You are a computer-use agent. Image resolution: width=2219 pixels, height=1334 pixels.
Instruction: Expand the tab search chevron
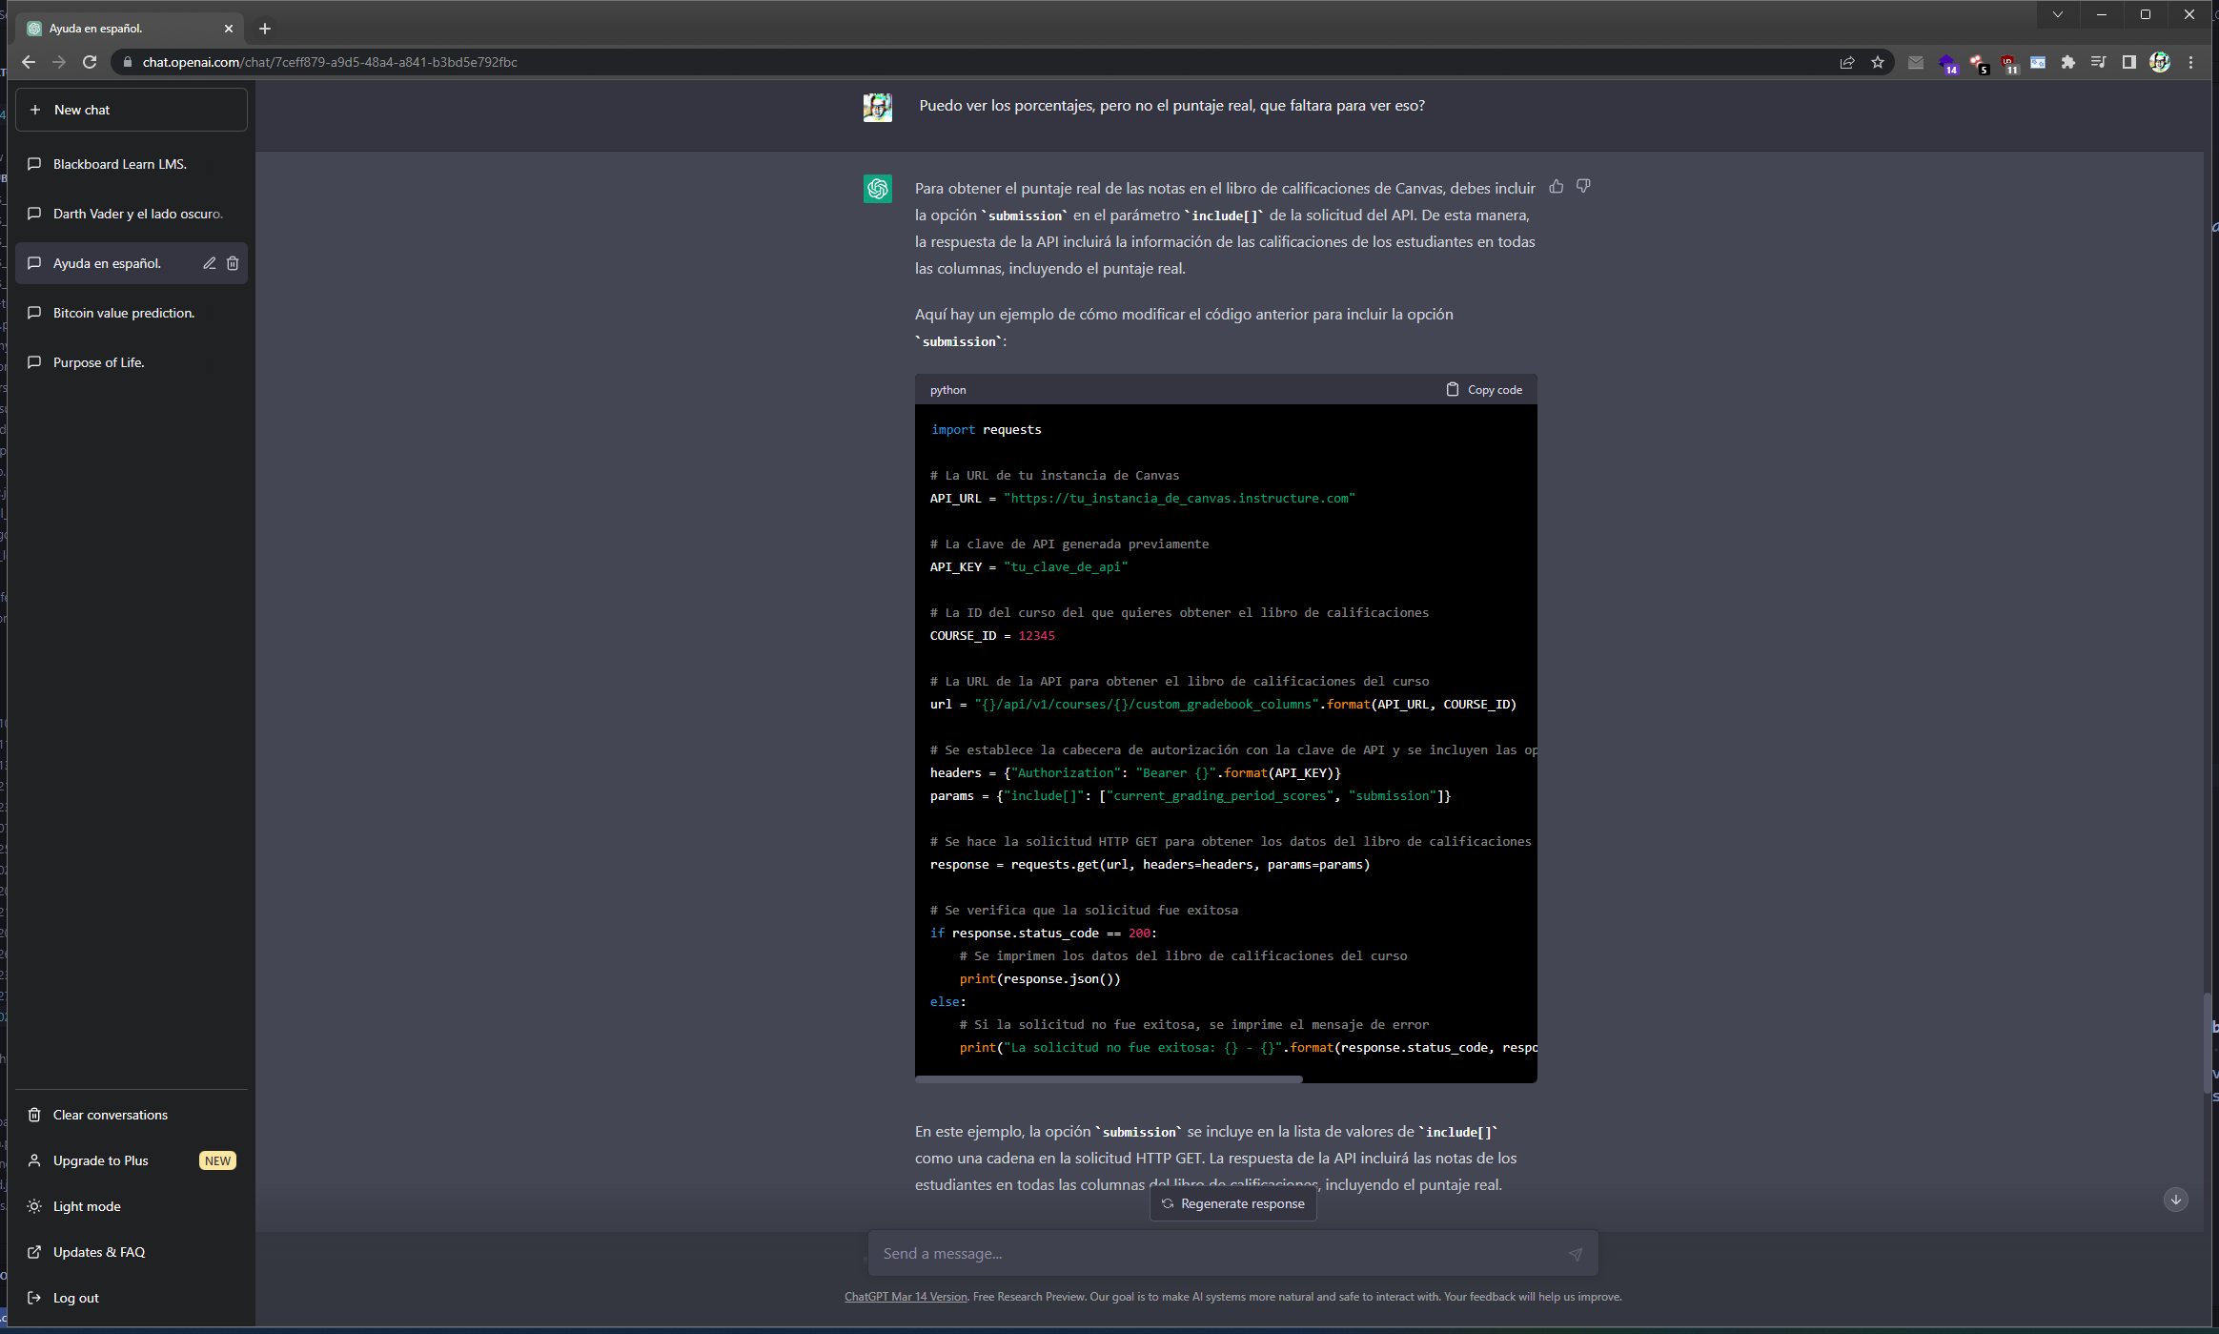pos(2058,14)
